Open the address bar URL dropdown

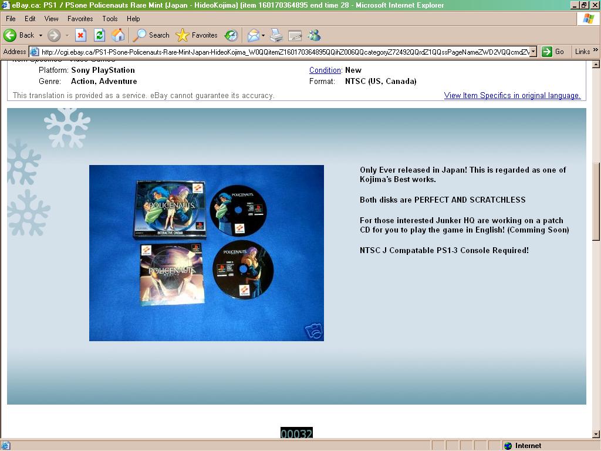[x=533, y=52]
